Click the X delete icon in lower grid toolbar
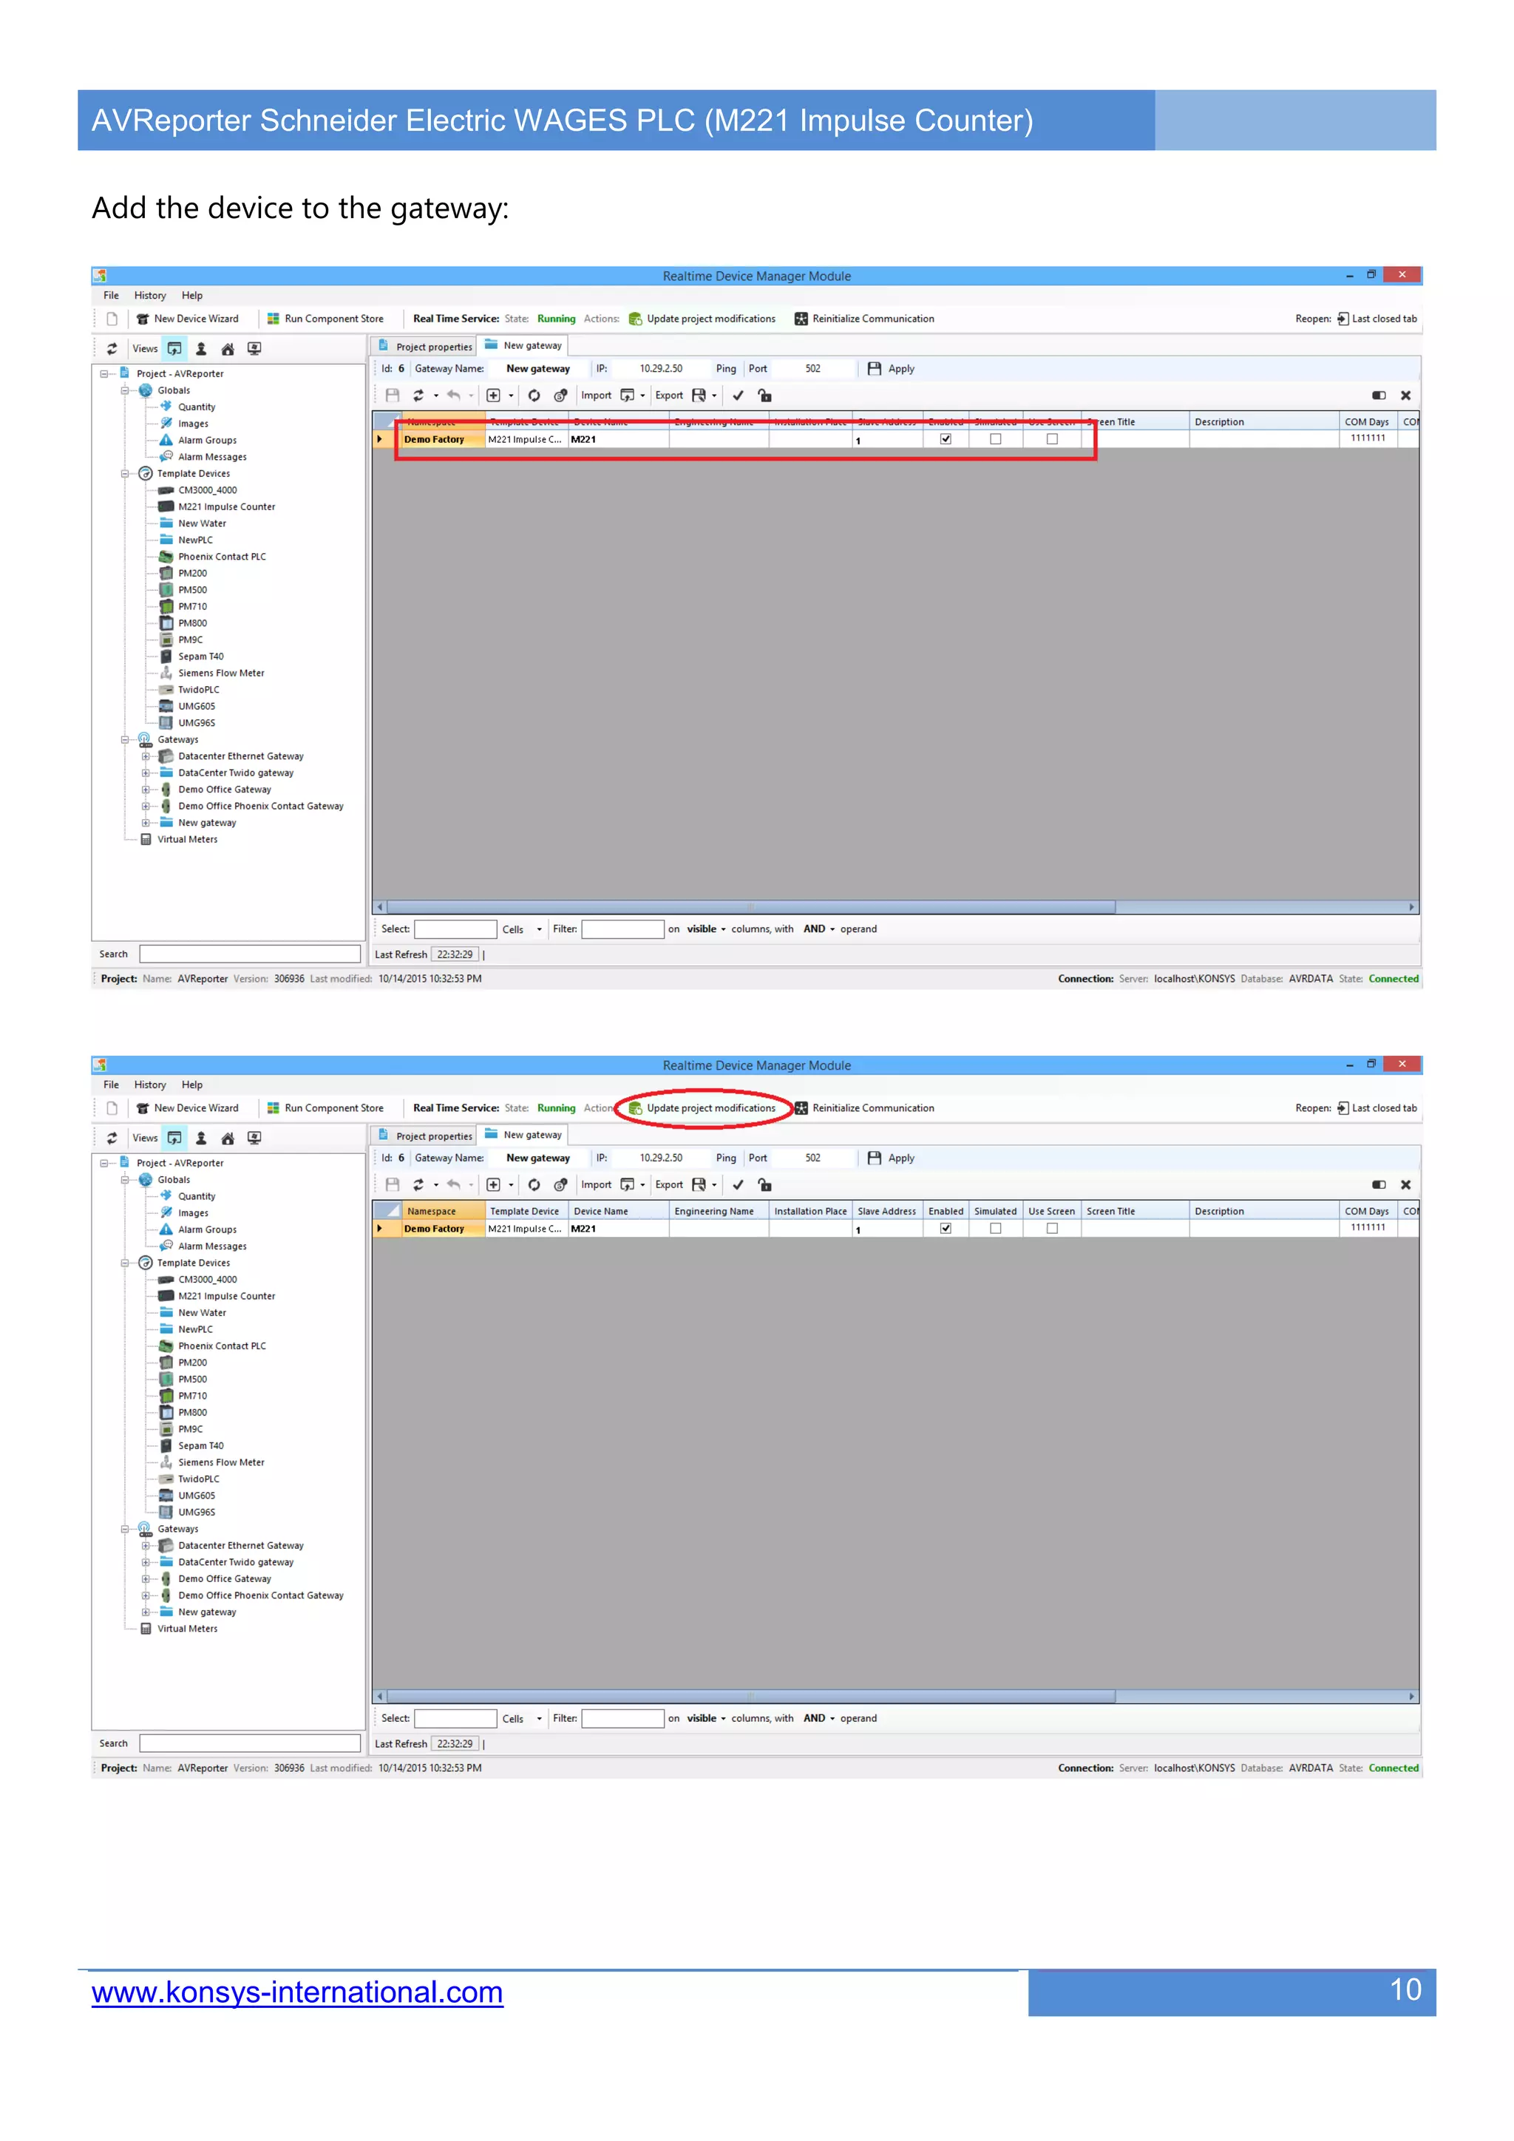 click(x=1405, y=1184)
